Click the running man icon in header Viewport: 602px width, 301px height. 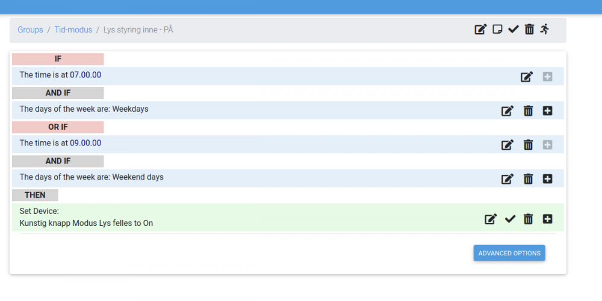pyautogui.click(x=545, y=29)
